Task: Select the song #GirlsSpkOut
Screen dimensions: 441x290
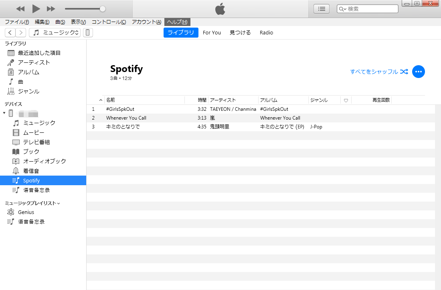Action: click(120, 109)
